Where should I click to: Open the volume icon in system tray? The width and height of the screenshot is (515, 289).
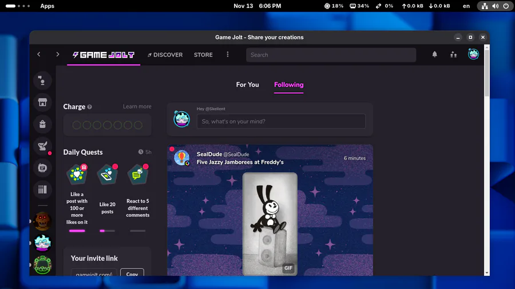[x=496, y=6]
